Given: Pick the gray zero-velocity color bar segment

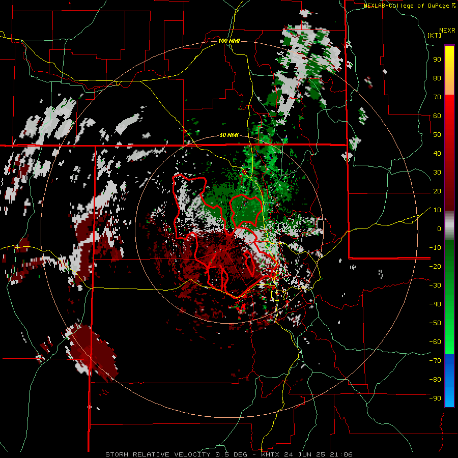Looking at the screenshot, I should (449, 225).
